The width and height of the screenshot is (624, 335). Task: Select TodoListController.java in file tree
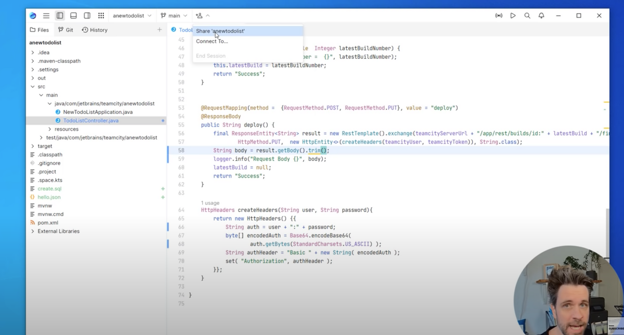tap(96, 121)
